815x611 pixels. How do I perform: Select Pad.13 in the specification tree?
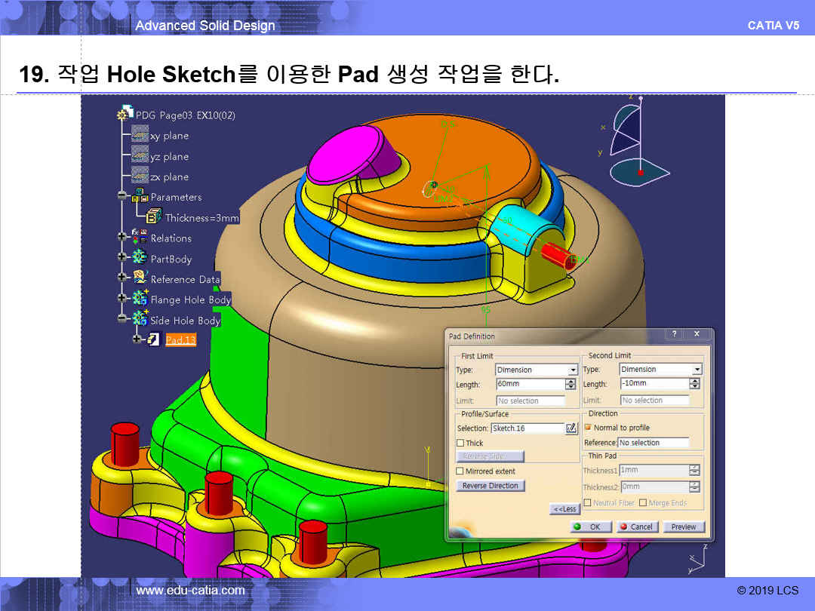point(180,340)
